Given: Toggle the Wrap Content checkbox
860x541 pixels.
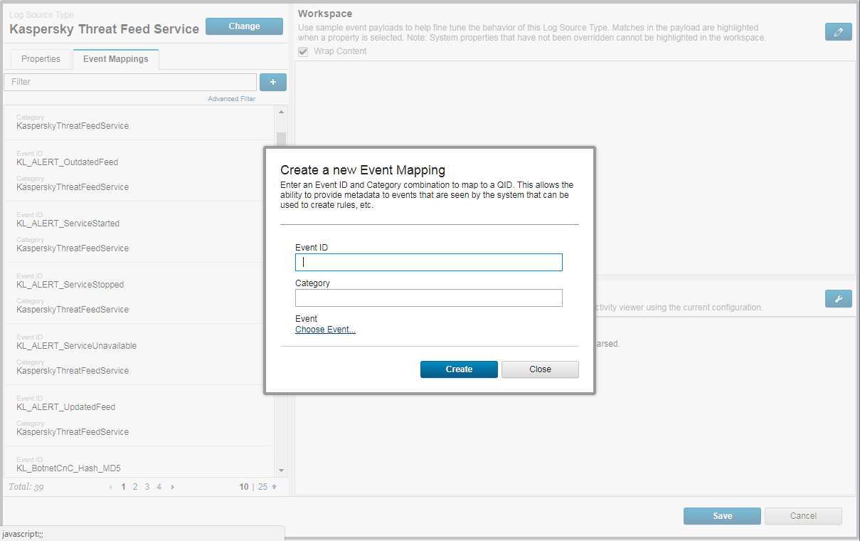Looking at the screenshot, I should [303, 51].
